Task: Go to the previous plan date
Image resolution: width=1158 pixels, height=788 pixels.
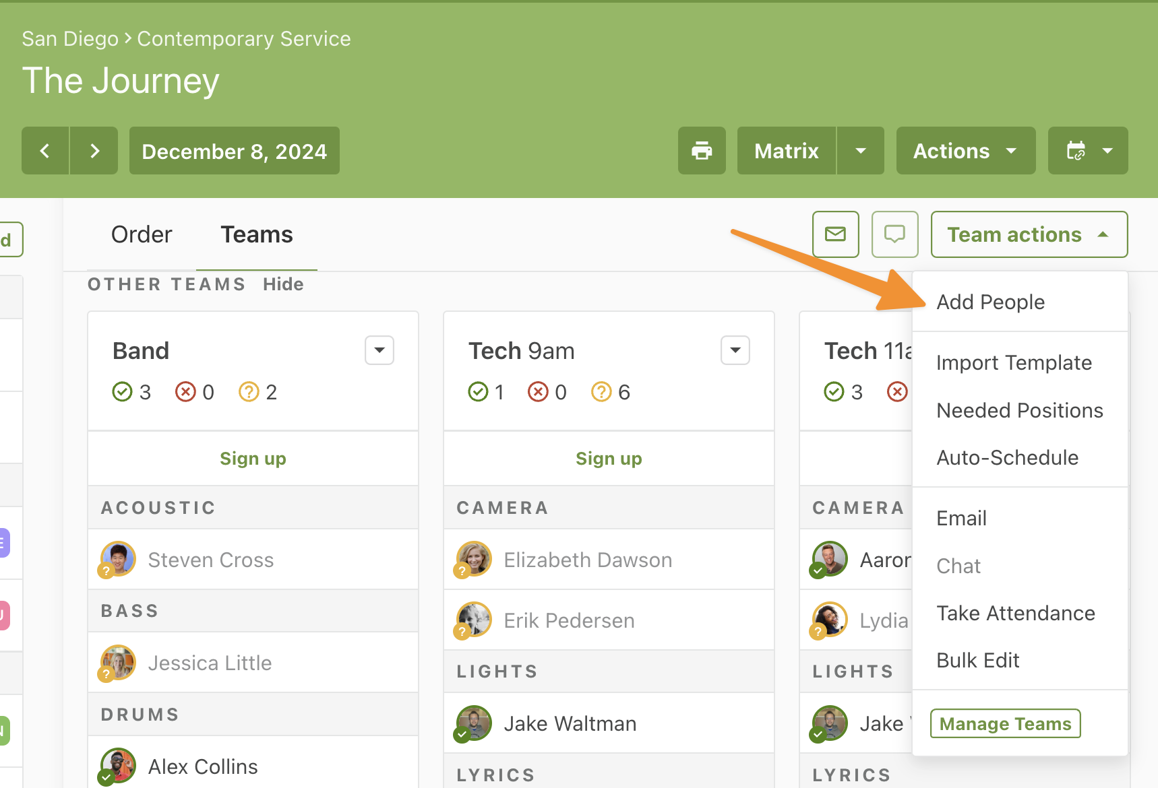Action: point(45,151)
